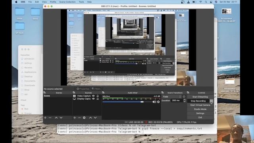Click Start Virtual Camera
This screenshot has height=143, width=254.
coord(200,105)
